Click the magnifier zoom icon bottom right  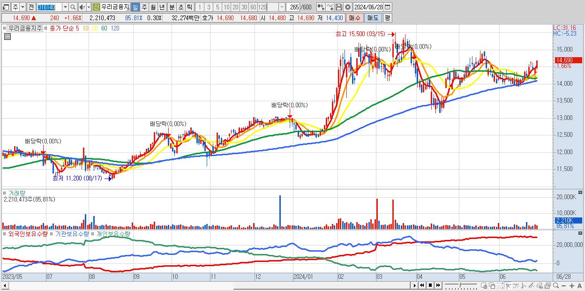556,285
